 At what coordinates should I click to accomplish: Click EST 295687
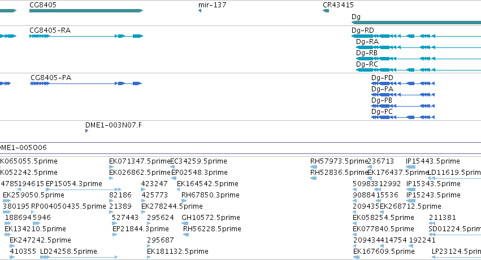pos(161,240)
